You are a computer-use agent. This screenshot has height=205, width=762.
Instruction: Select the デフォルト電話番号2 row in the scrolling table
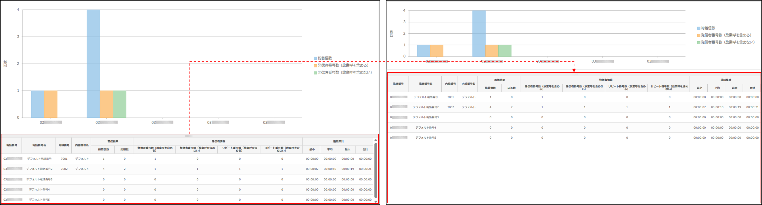tap(39, 169)
